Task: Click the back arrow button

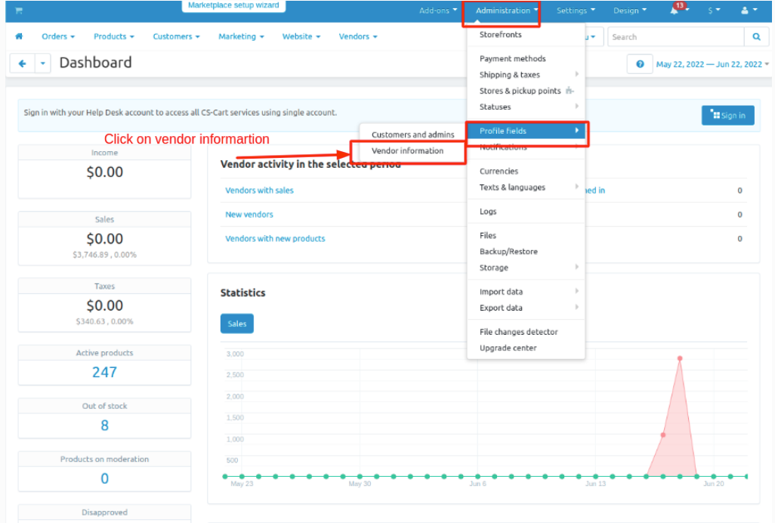Action: pos(22,63)
